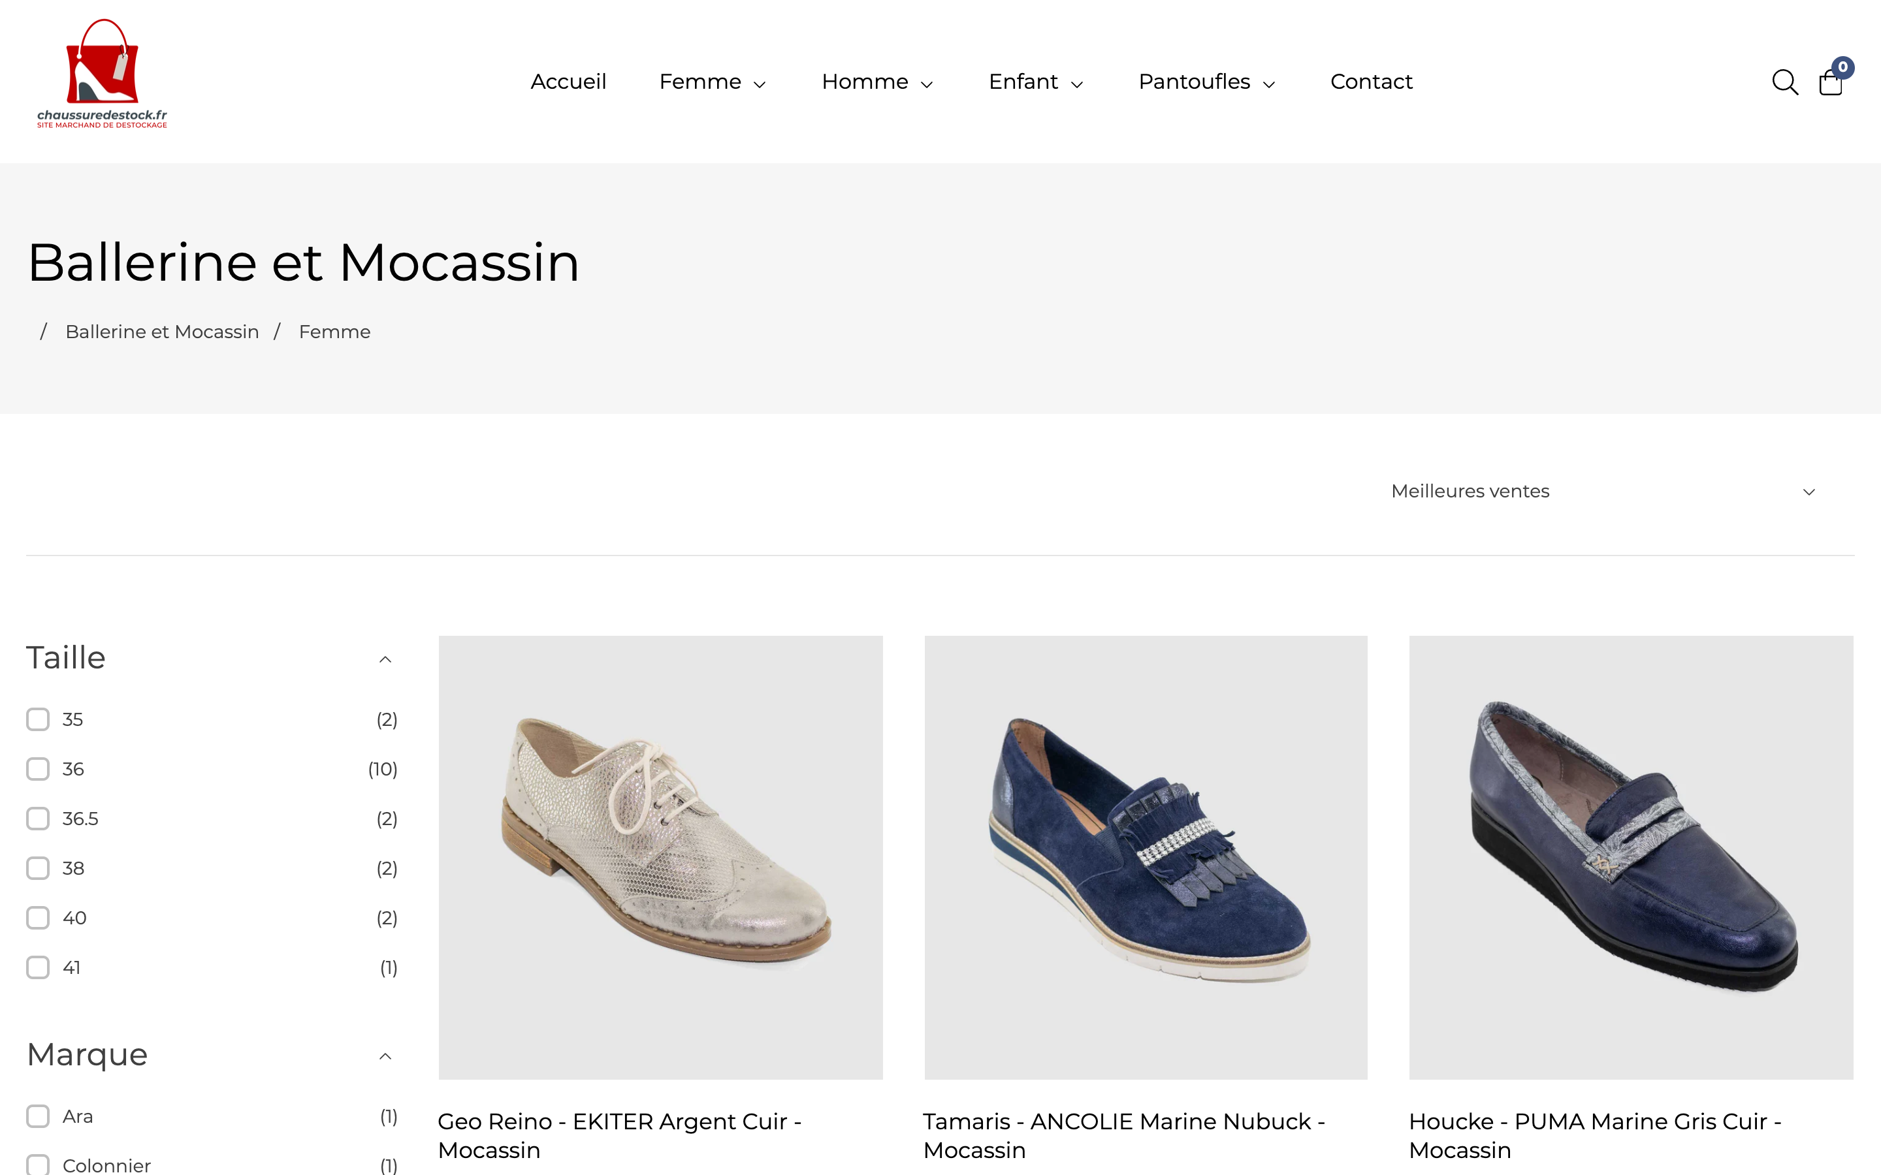This screenshot has height=1175, width=1881.
Task: Check the size 36 filter checkbox
Action: tap(37, 768)
